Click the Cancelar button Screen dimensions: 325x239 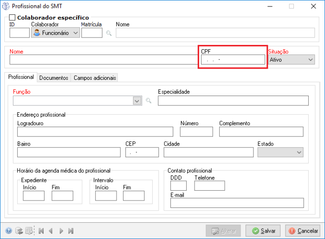[x=303, y=231]
